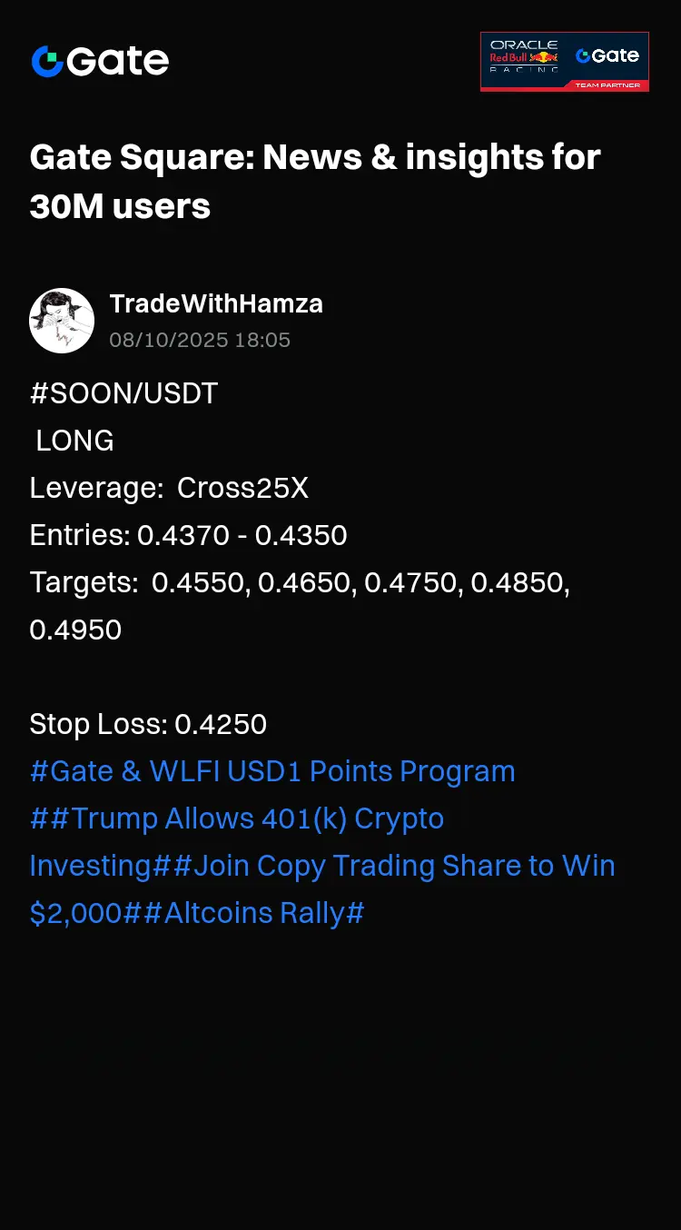
Task: Open the Trump Allows 401(k) Crypto hashtag
Action: coord(237,842)
